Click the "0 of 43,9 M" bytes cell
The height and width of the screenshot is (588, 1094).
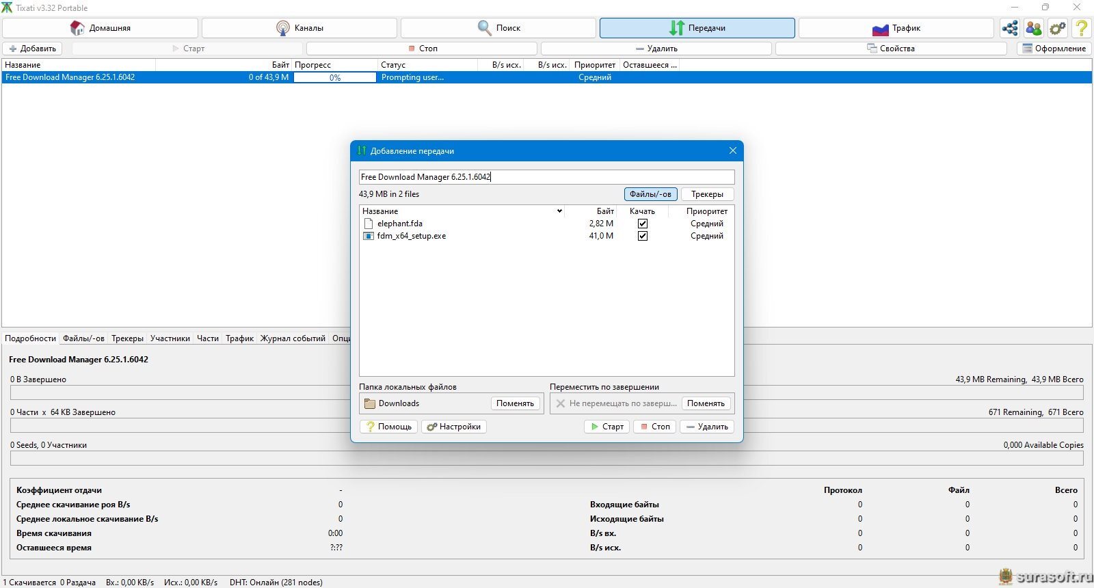(x=269, y=77)
